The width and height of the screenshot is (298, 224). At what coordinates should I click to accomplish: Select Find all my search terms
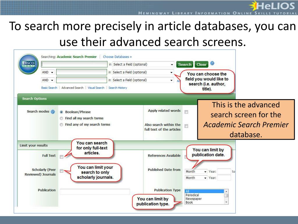pos(61,118)
